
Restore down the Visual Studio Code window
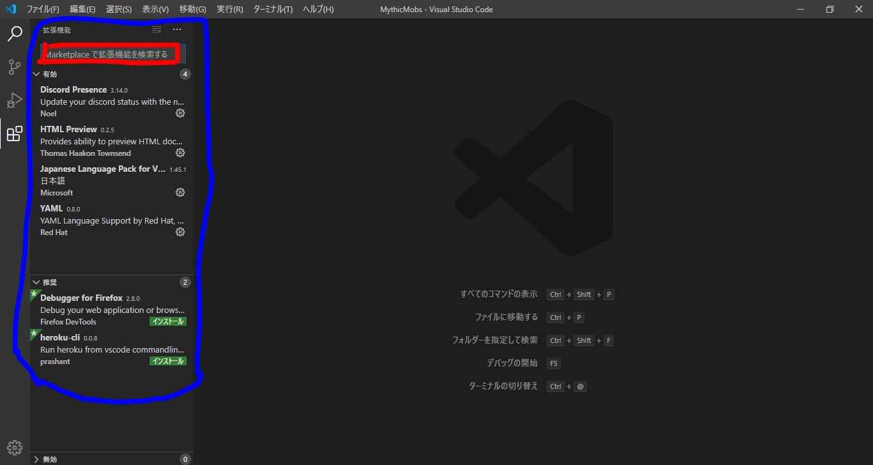point(830,9)
